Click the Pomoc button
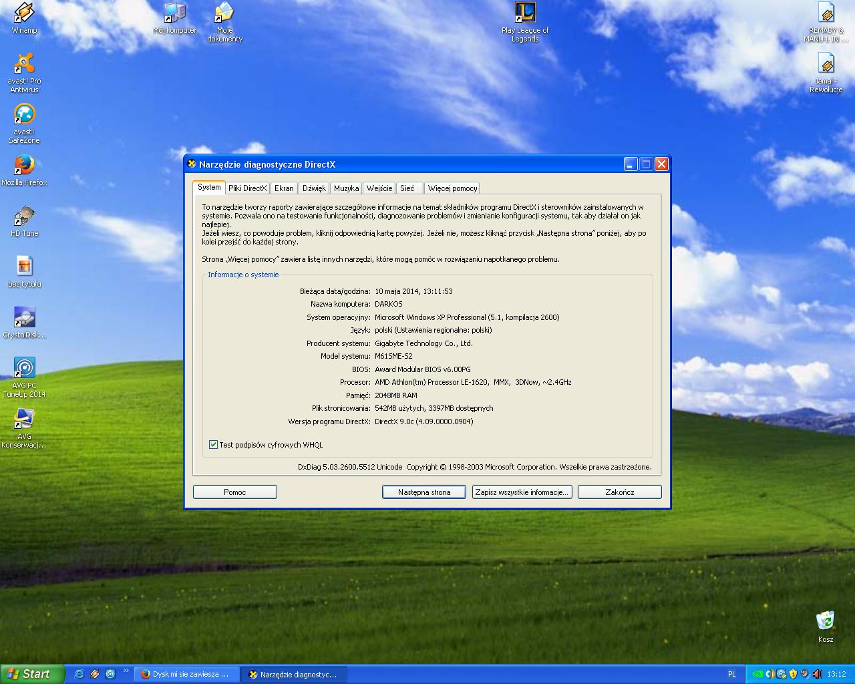Image resolution: width=855 pixels, height=684 pixels. (x=235, y=492)
